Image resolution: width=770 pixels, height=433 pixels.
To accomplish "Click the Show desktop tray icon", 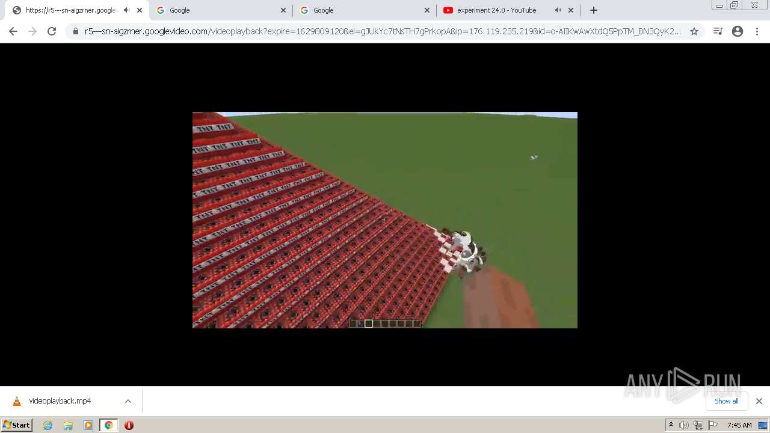I will pyautogui.click(x=763, y=425).
